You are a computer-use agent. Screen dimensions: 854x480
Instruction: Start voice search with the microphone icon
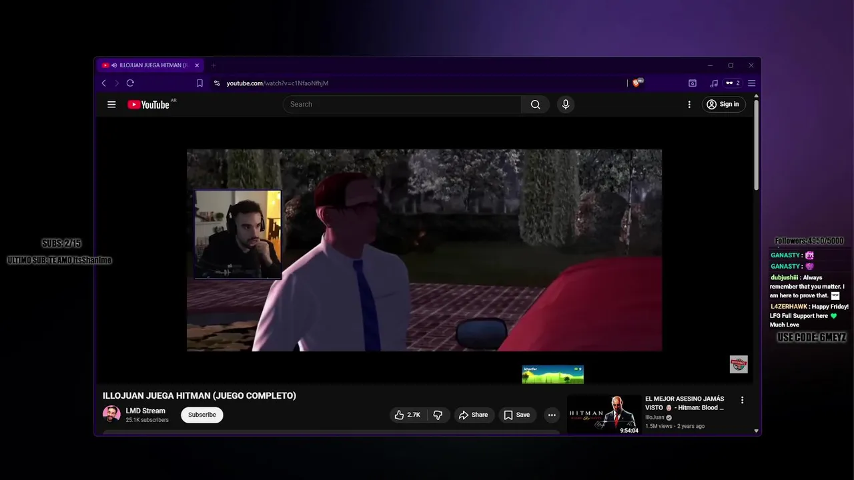tap(566, 104)
